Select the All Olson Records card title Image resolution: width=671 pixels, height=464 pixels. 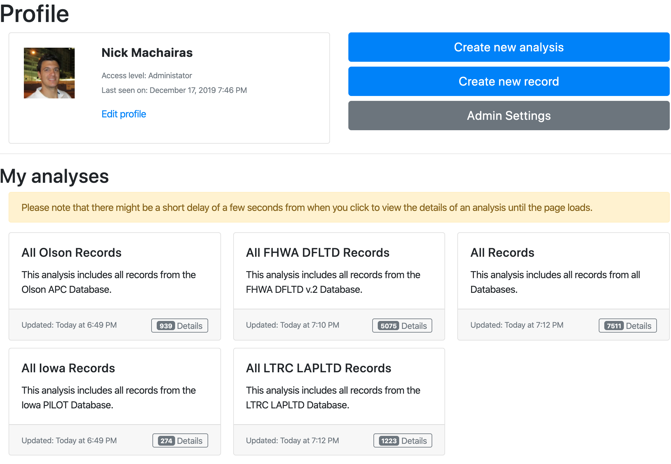(x=71, y=252)
